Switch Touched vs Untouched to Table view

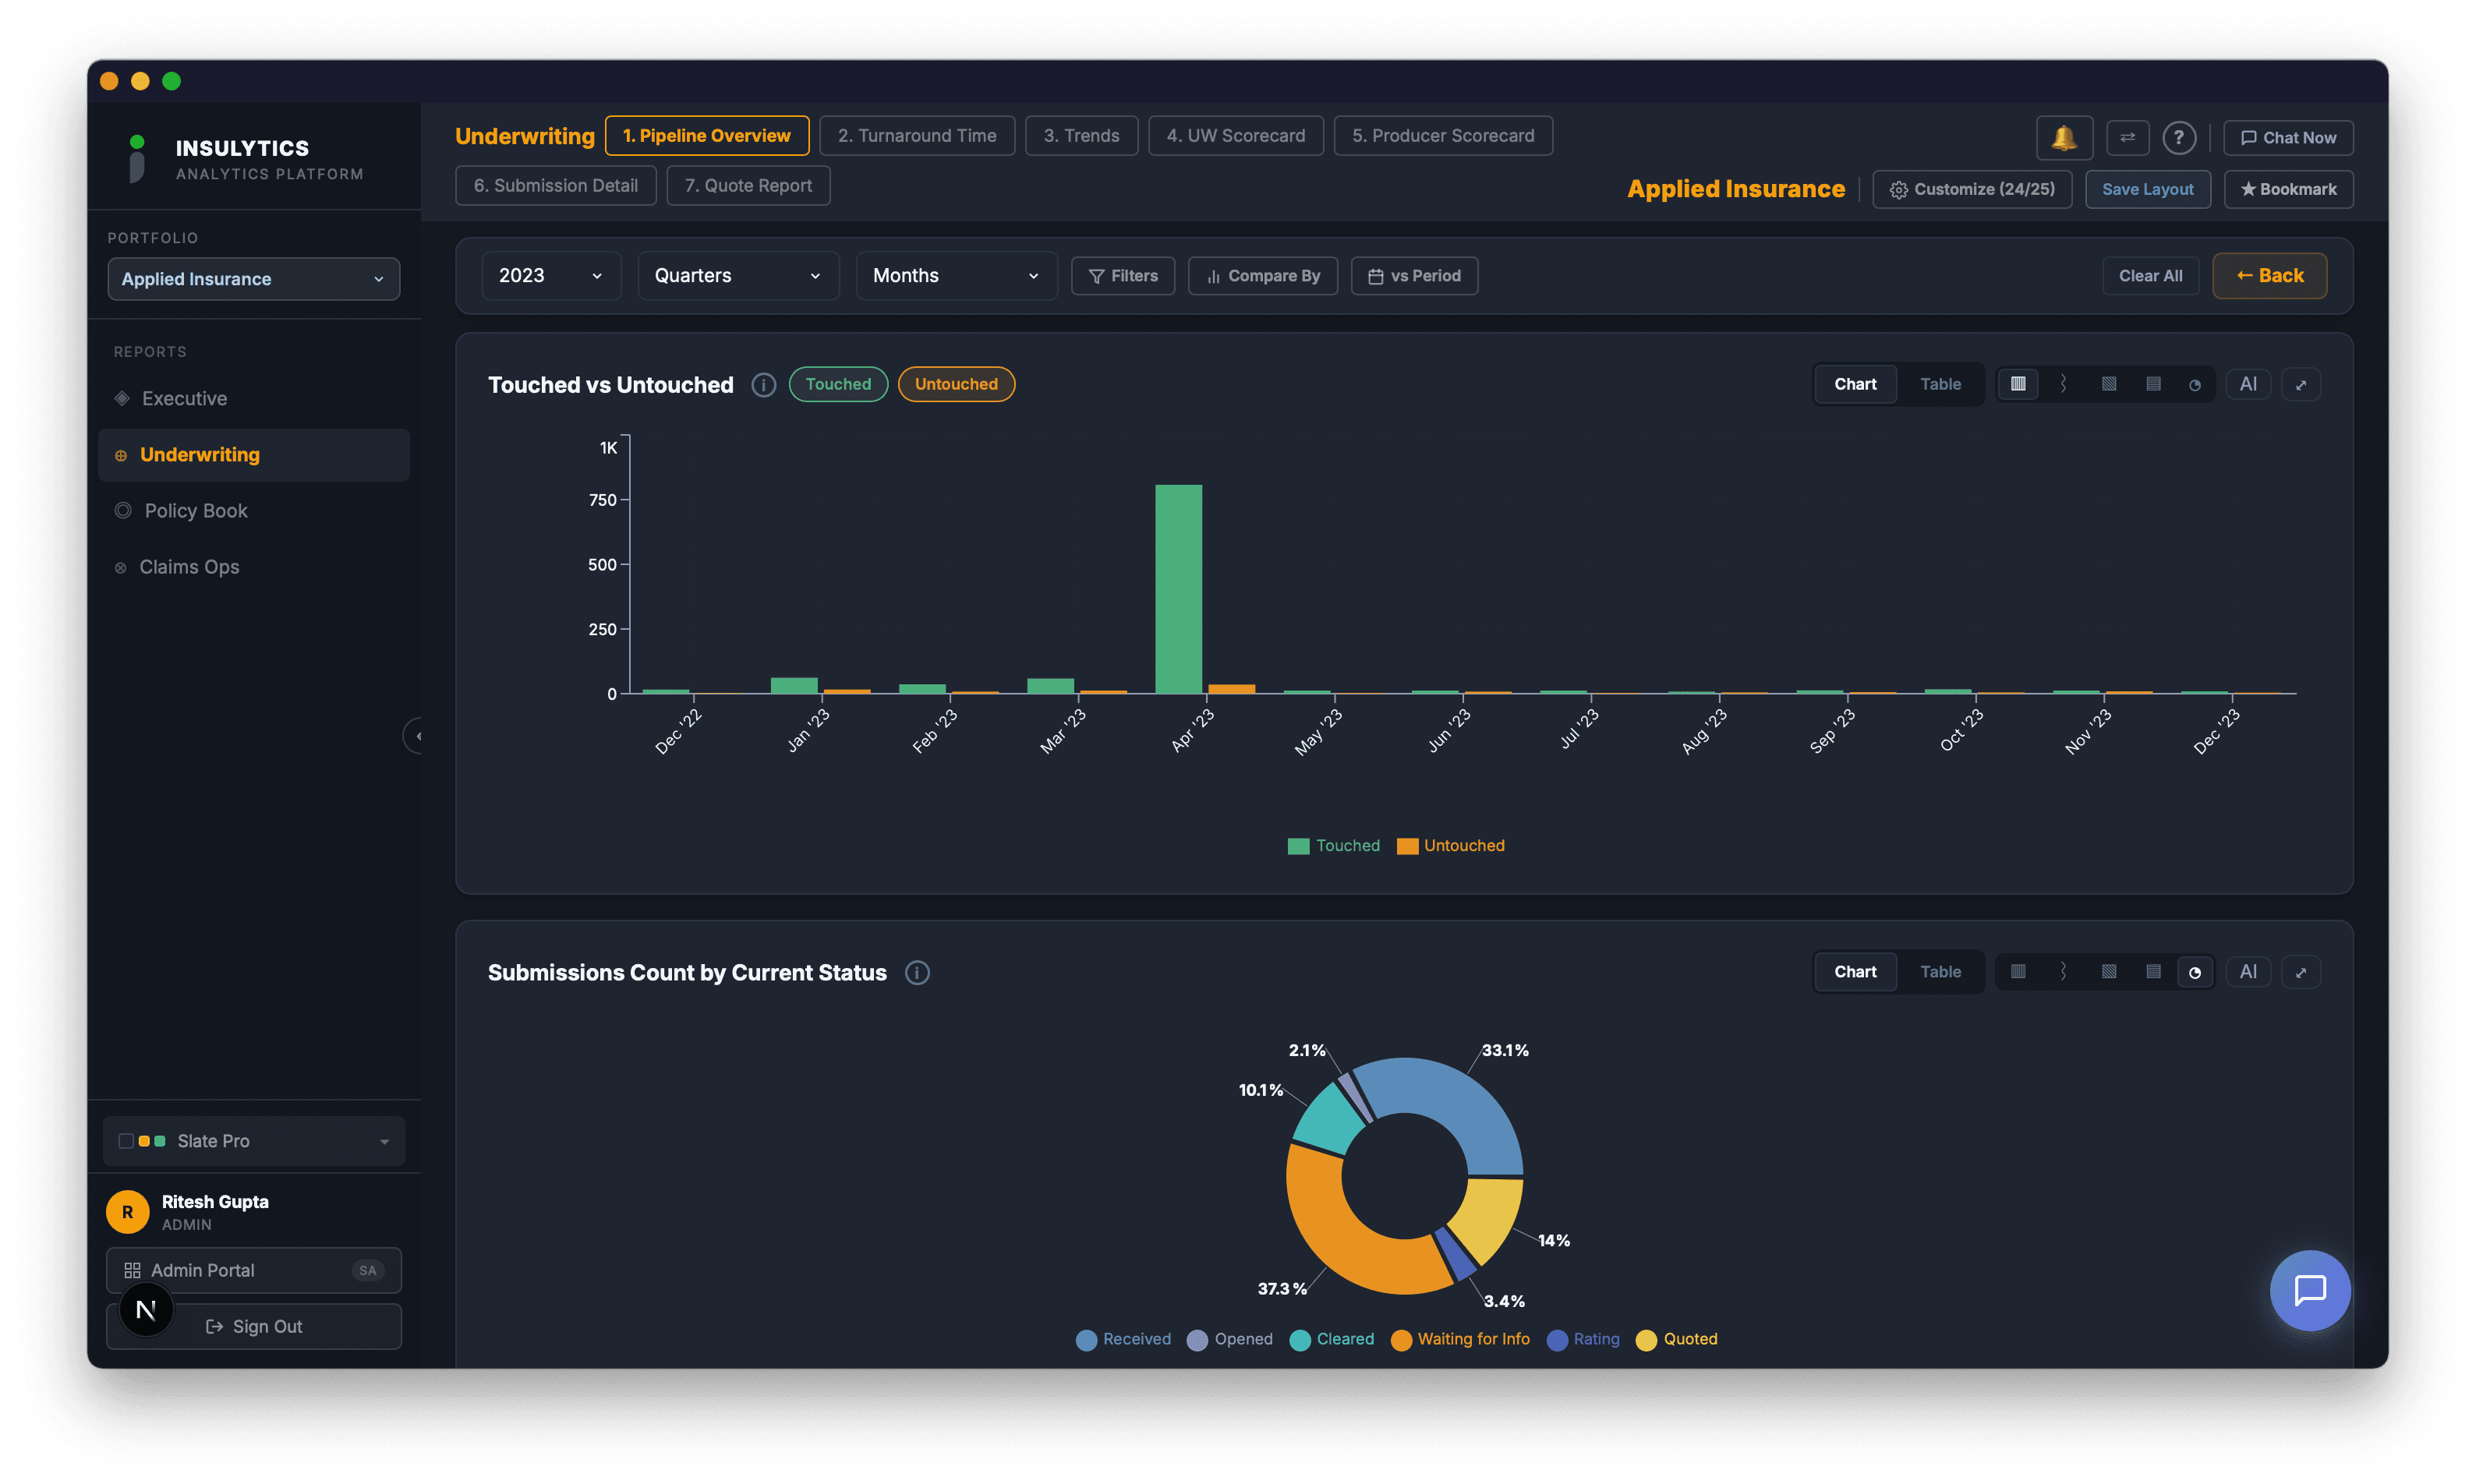click(x=1940, y=384)
